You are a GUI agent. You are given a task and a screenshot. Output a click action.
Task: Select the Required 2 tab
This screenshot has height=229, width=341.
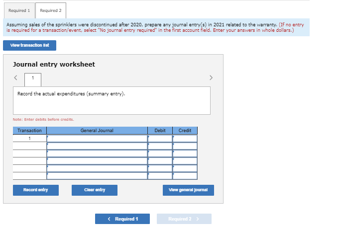pos(51,10)
